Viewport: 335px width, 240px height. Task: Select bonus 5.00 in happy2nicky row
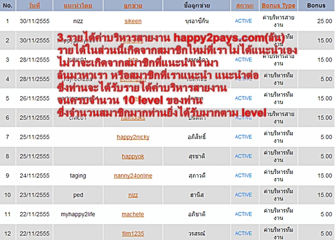click(326, 137)
